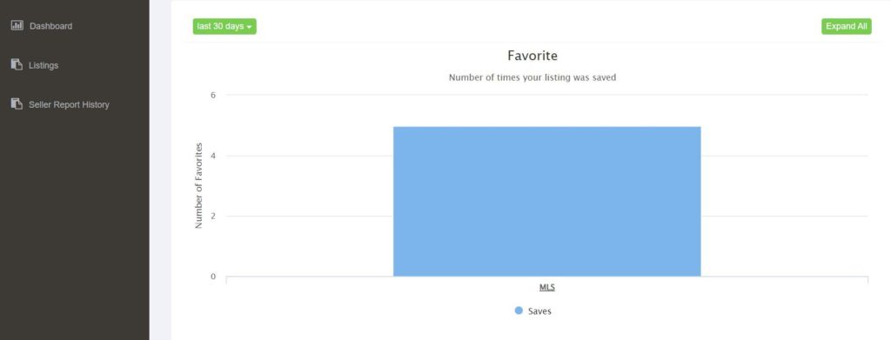Click the caret on date range button

(249, 27)
